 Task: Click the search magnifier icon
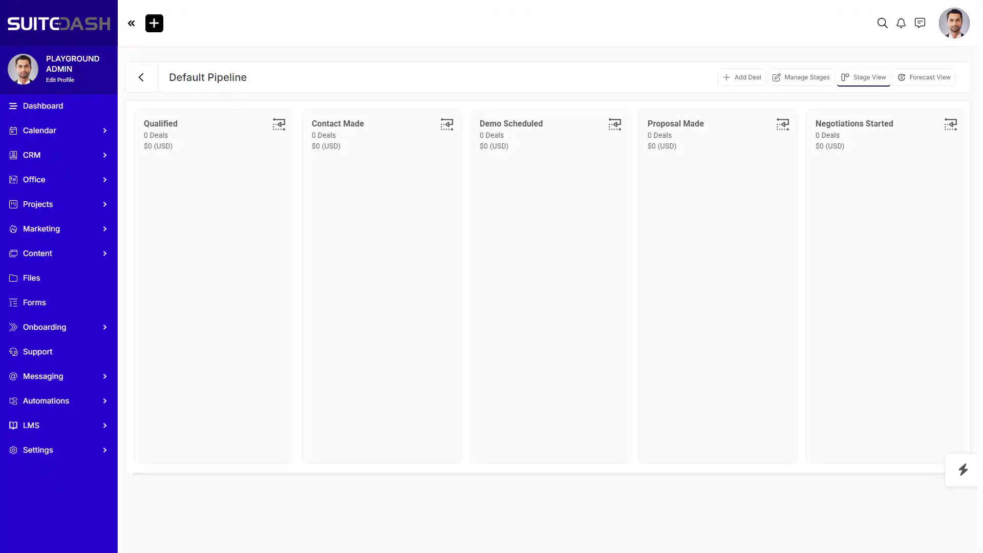882,23
